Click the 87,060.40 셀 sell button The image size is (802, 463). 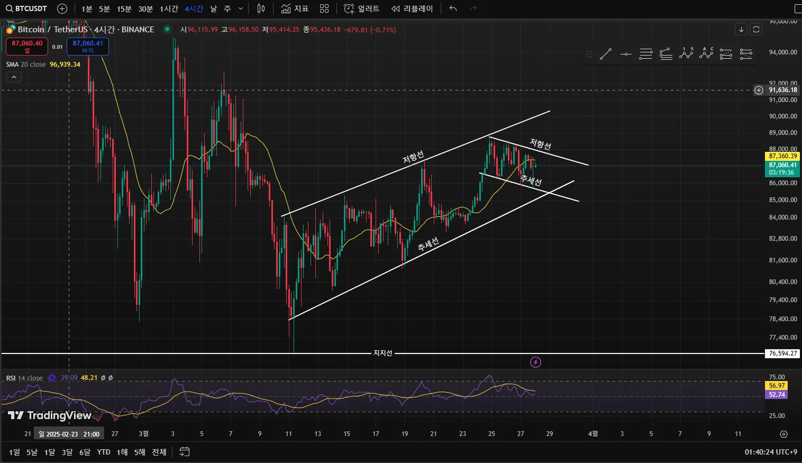[27, 47]
